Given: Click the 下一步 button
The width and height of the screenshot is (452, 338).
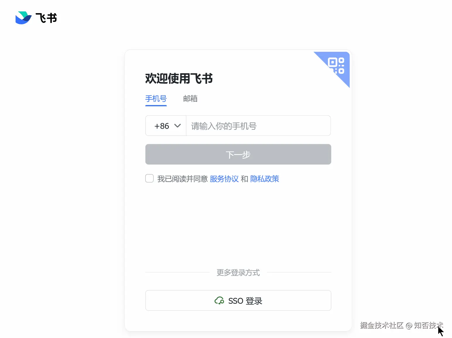Looking at the screenshot, I should 238,154.
